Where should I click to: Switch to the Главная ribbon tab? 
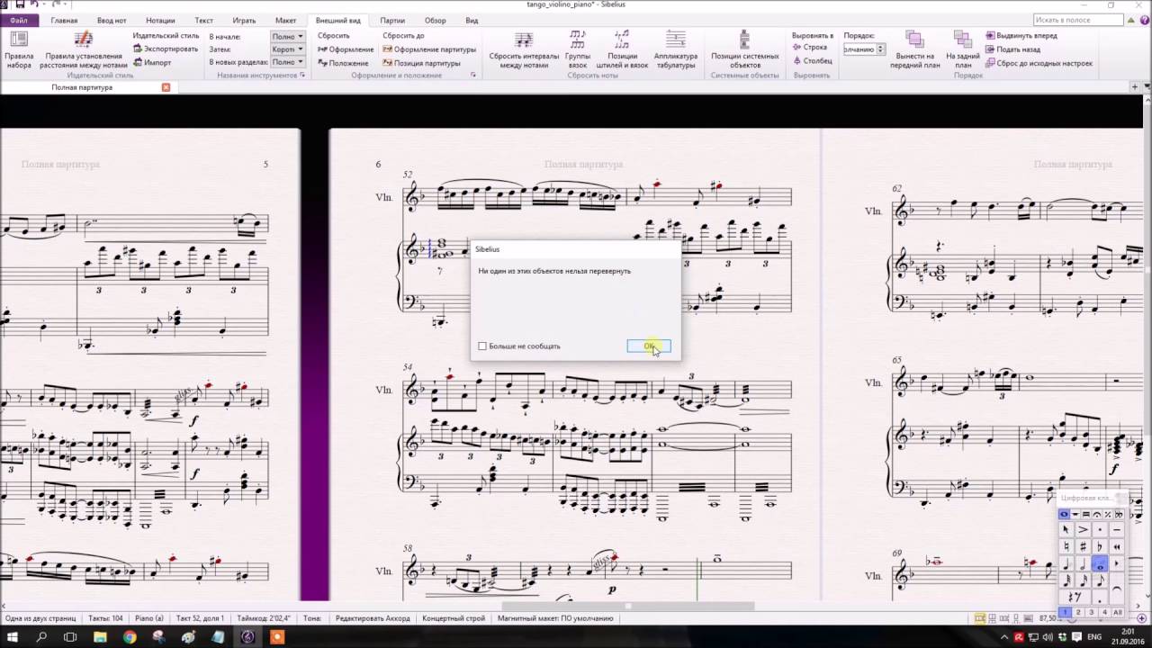(64, 20)
